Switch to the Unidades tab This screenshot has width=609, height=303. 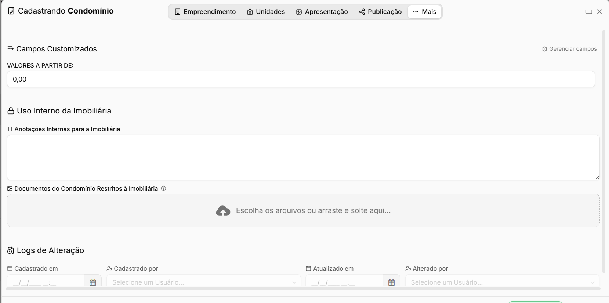pyautogui.click(x=266, y=12)
